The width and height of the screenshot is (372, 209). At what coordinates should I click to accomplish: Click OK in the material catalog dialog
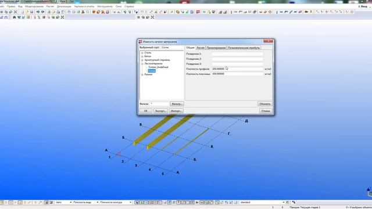click(x=145, y=111)
